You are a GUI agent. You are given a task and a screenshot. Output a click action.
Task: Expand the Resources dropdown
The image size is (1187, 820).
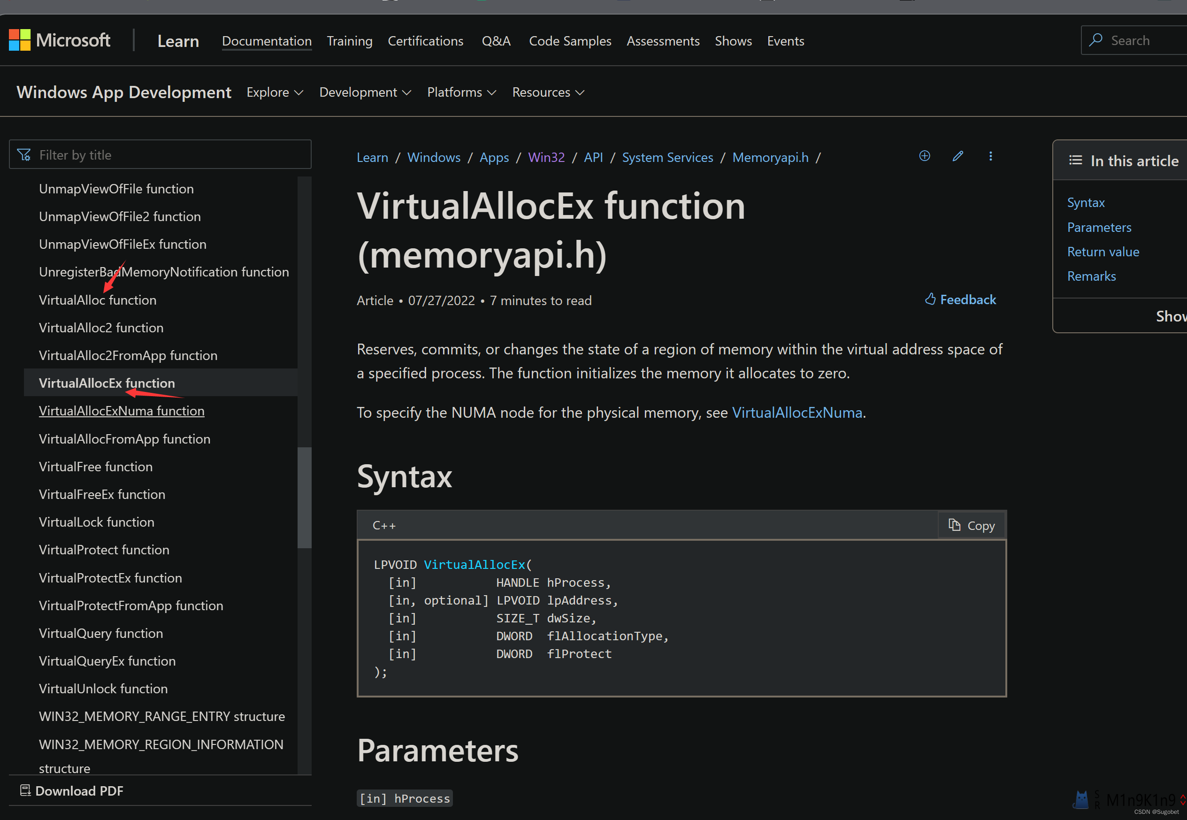pos(549,92)
